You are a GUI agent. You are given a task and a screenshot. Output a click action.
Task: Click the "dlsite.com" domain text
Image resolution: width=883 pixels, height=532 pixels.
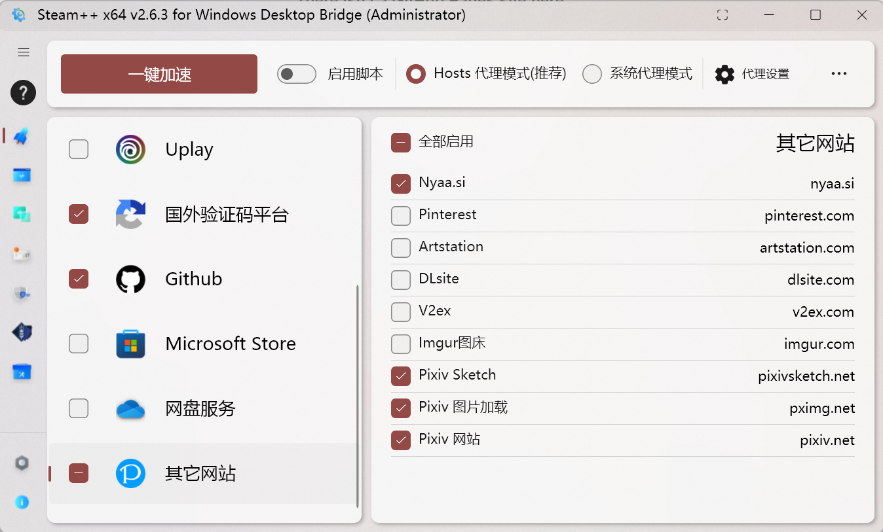(x=821, y=280)
